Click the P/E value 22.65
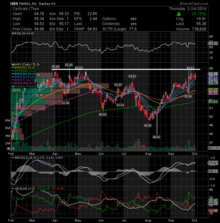220x223 pixels. pyautogui.click(x=92, y=14)
